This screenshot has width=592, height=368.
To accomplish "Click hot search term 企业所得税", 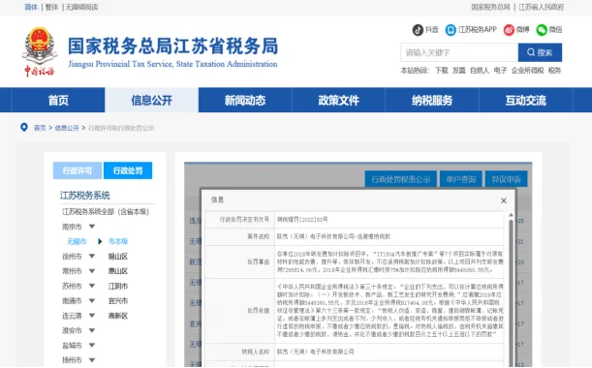I will (x=527, y=70).
